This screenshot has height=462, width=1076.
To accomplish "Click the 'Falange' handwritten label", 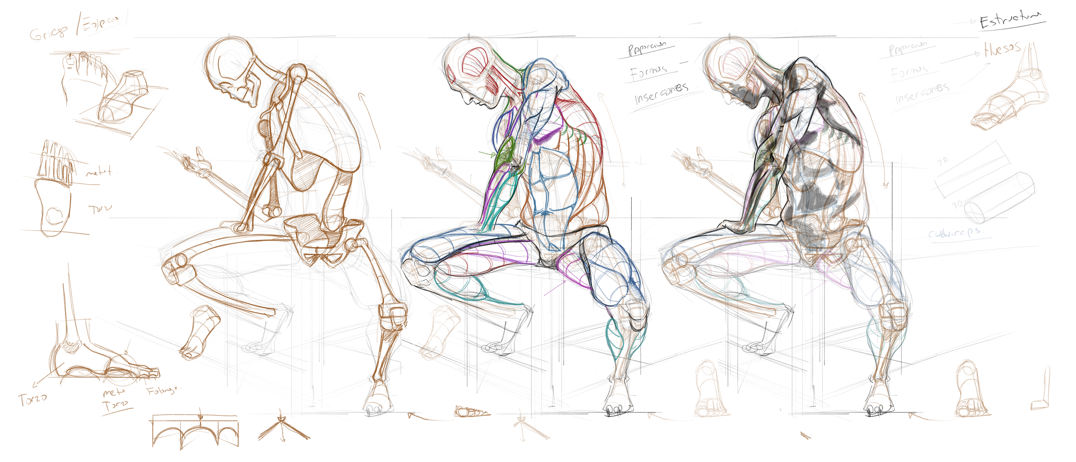I will click(x=162, y=391).
